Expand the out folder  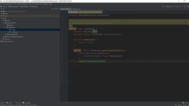(1, 16)
